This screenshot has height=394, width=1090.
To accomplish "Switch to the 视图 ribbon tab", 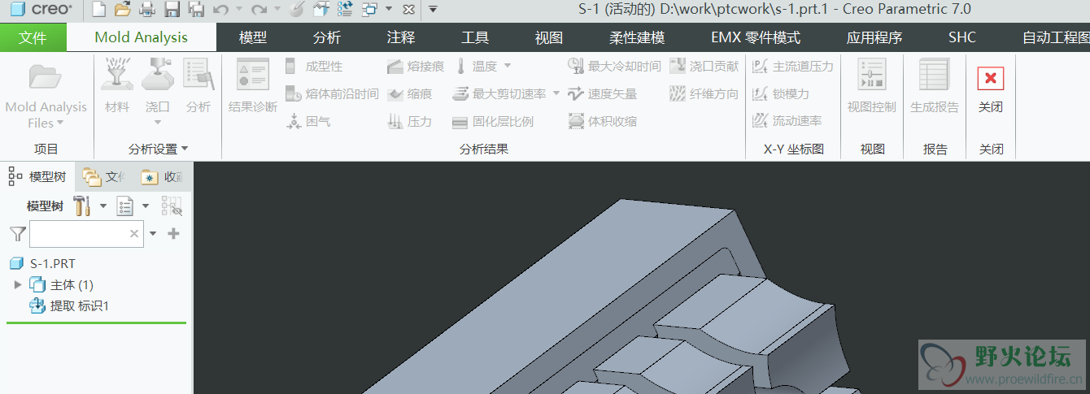I will (549, 37).
